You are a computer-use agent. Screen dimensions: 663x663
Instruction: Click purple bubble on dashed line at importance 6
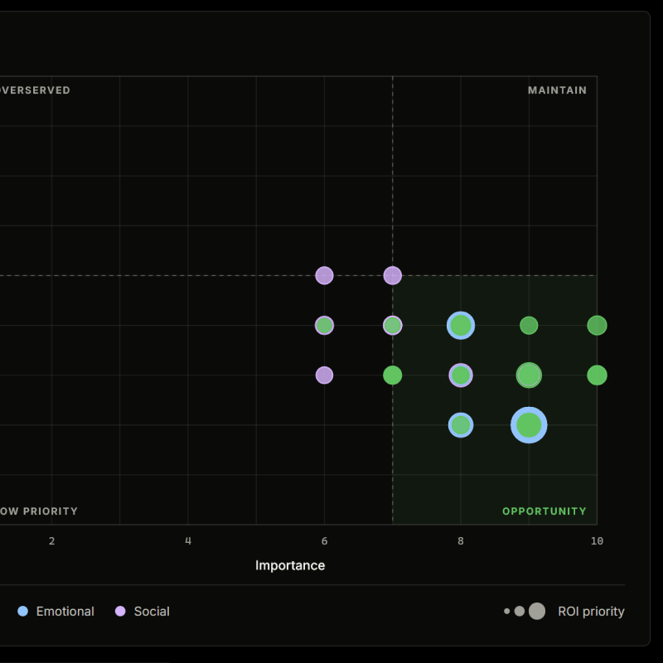[324, 275]
